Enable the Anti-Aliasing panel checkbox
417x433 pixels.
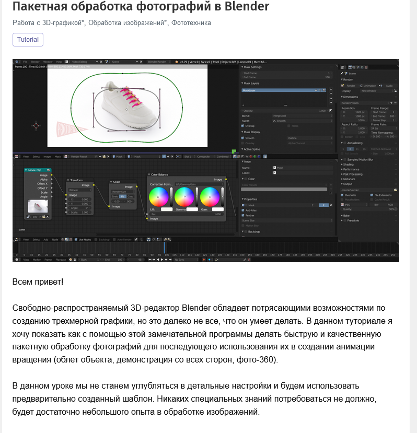pos(344,143)
